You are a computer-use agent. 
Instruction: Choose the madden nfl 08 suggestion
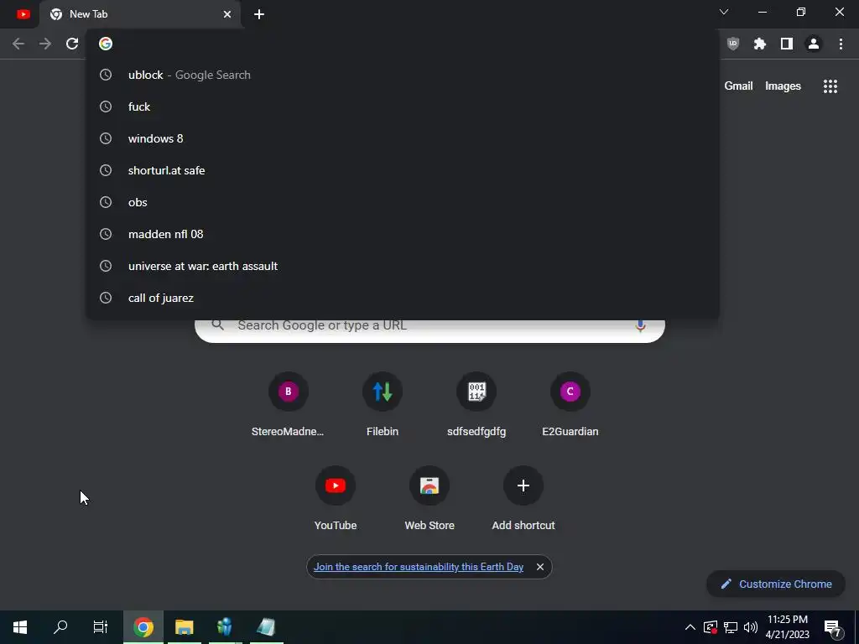pyautogui.click(x=402, y=234)
